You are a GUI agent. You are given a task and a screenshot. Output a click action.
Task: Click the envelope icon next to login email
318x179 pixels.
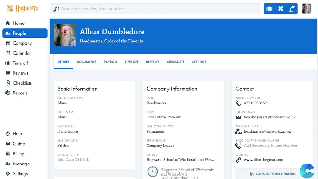[x=238, y=117]
